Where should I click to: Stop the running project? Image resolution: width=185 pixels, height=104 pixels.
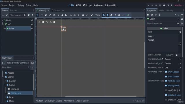click(x=156, y=5)
